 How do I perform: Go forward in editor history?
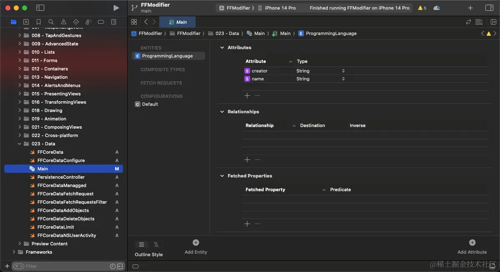tap(154, 22)
